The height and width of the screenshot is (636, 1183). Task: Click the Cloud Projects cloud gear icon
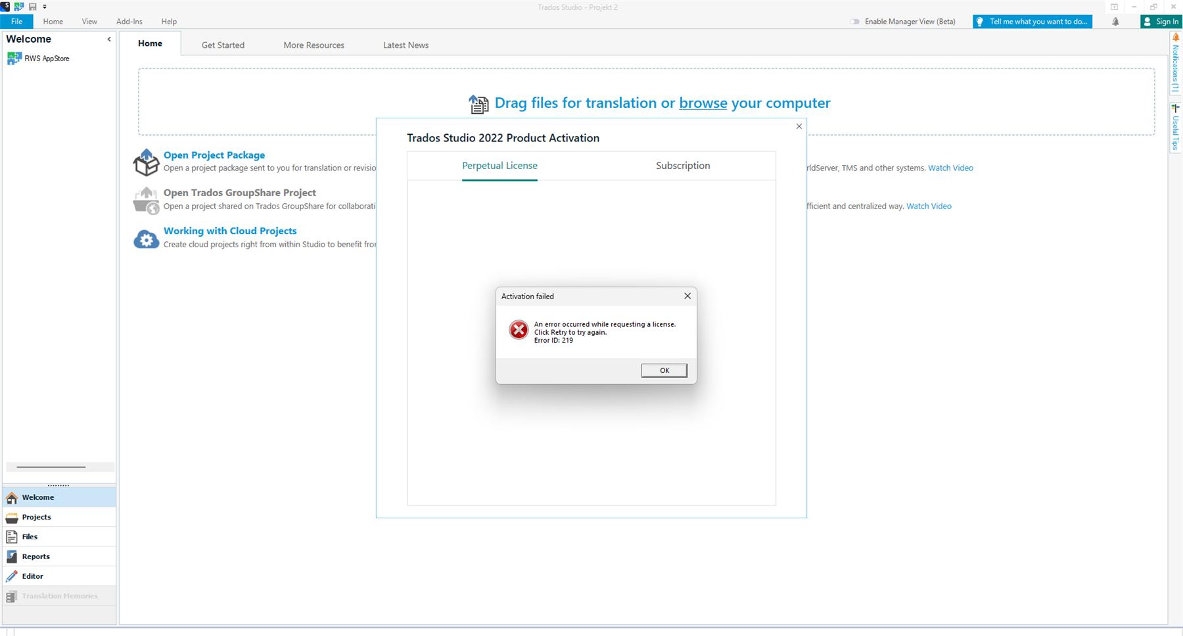pos(146,239)
